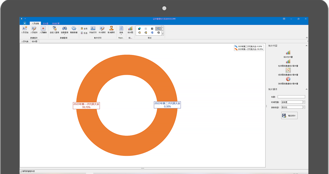The image size is (329, 174).
Task: Switch to the 设计器 ribbon tab
Action: [46, 24]
